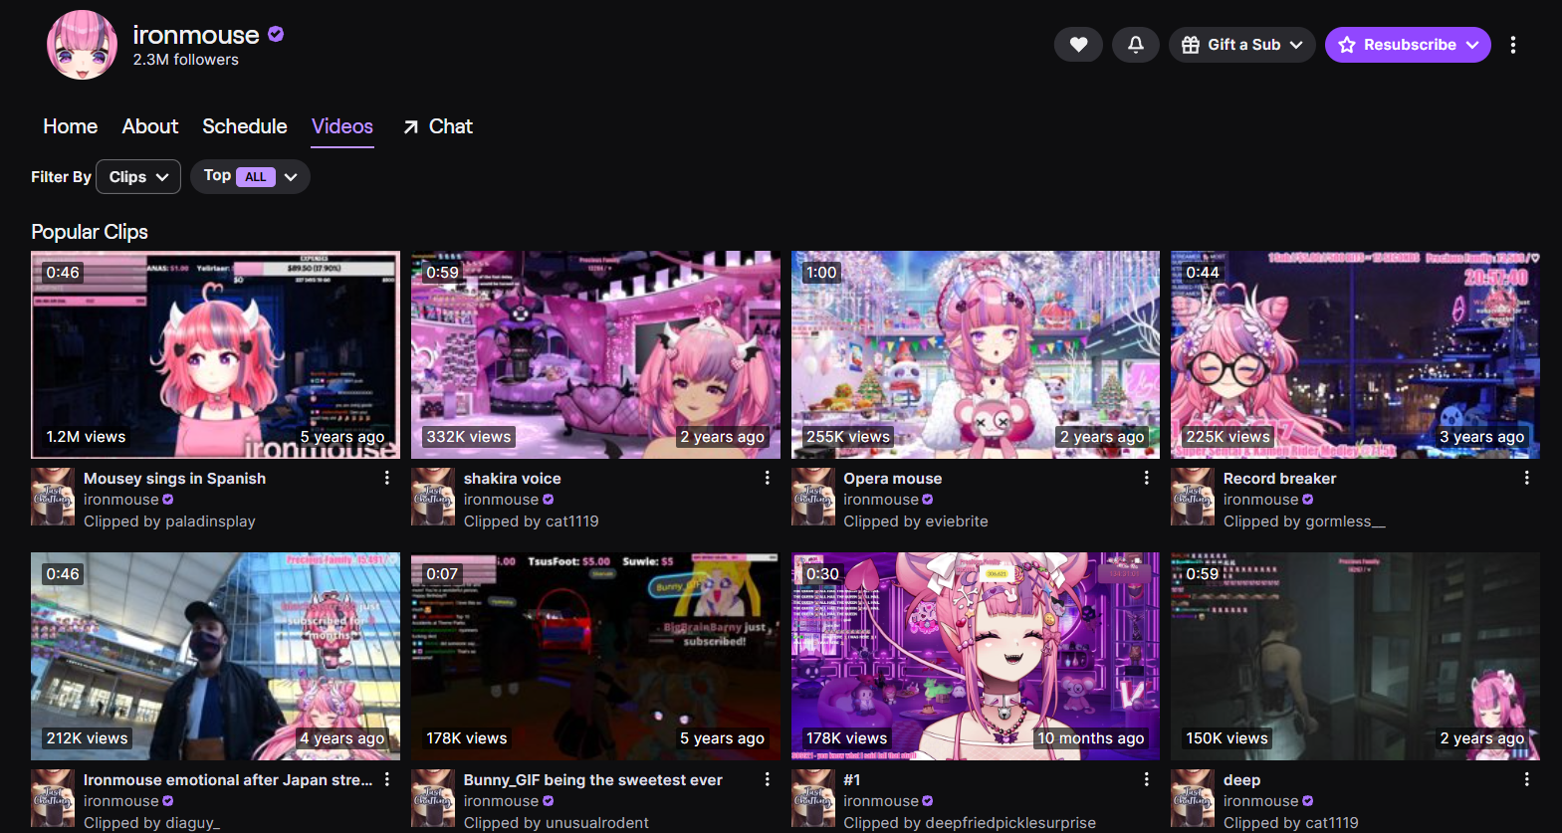Click the ironmouse channel avatar
The width and height of the screenshot is (1562, 833).
pyautogui.click(x=82, y=46)
